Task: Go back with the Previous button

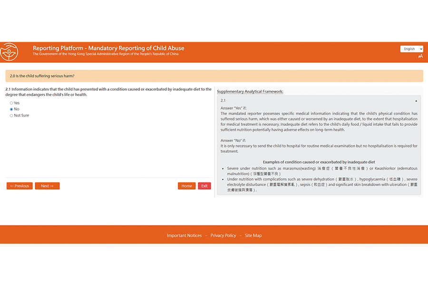Action: pos(19,186)
